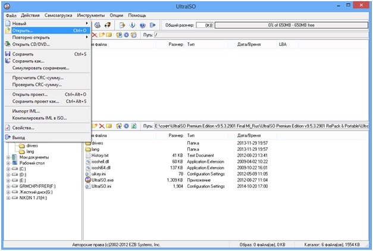
Task: Choose Открыть CD/DVD... menu entry
Action: coord(48,44)
